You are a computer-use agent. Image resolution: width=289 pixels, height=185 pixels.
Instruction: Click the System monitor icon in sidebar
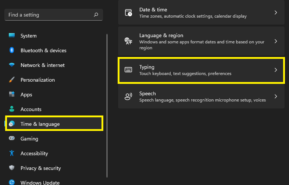(12, 36)
